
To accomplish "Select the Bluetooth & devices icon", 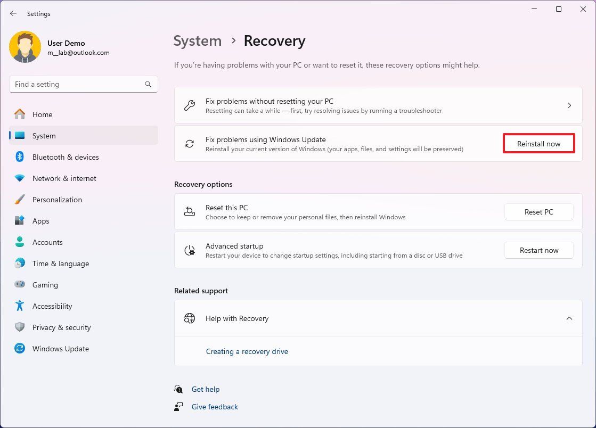I will (x=19, y=157).
